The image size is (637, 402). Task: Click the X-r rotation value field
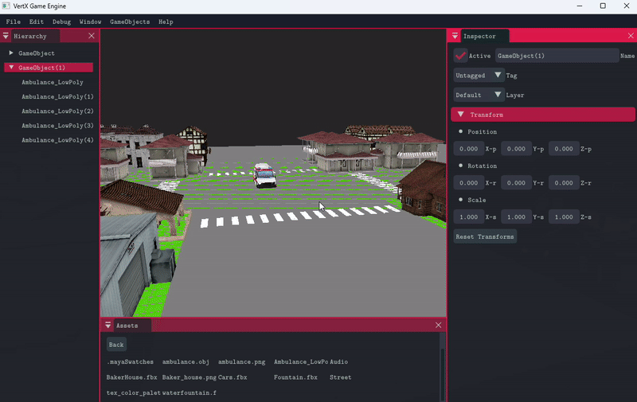468,183
